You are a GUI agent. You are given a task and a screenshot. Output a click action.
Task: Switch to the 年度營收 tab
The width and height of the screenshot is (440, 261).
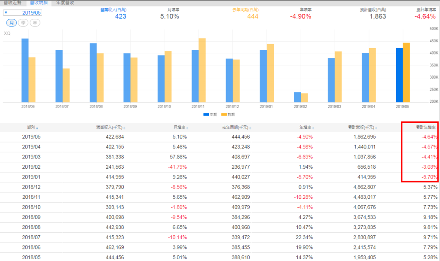tap(65, 3)
